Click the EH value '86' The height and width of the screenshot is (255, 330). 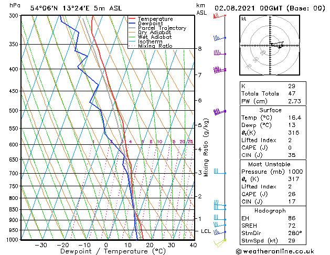tap(292, 218)
